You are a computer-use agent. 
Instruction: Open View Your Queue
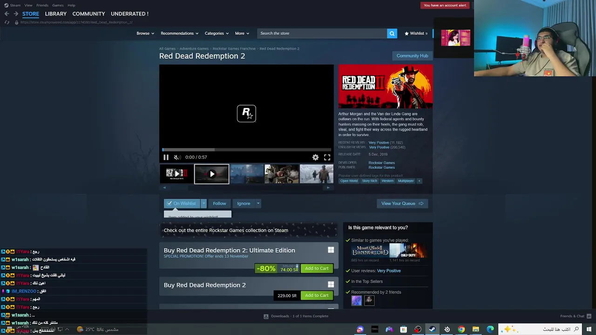(x=402, y=203)
